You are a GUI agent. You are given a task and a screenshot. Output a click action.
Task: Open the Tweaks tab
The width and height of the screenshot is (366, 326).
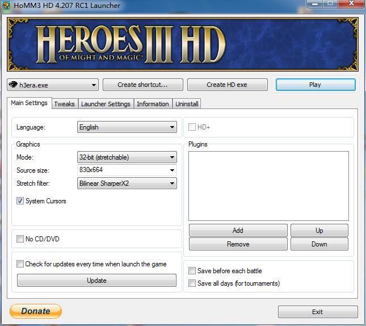[x=65, y=104]
